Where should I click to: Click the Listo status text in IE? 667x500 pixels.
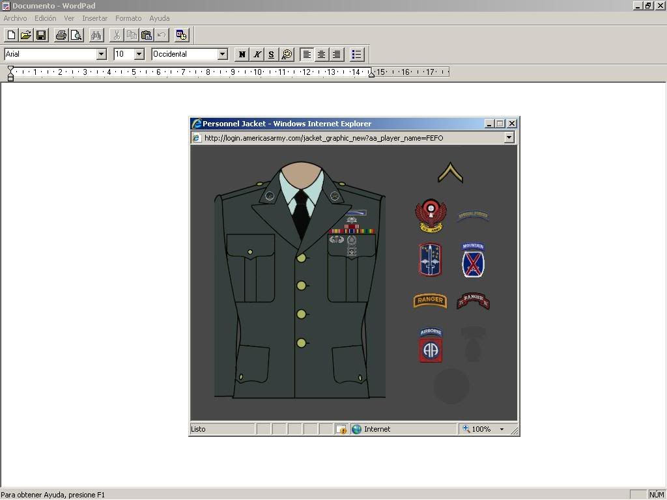point(198,429)
